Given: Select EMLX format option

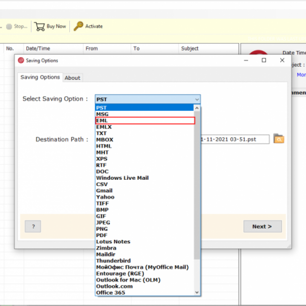Looking at the screenshot, I should pos(144,127).
